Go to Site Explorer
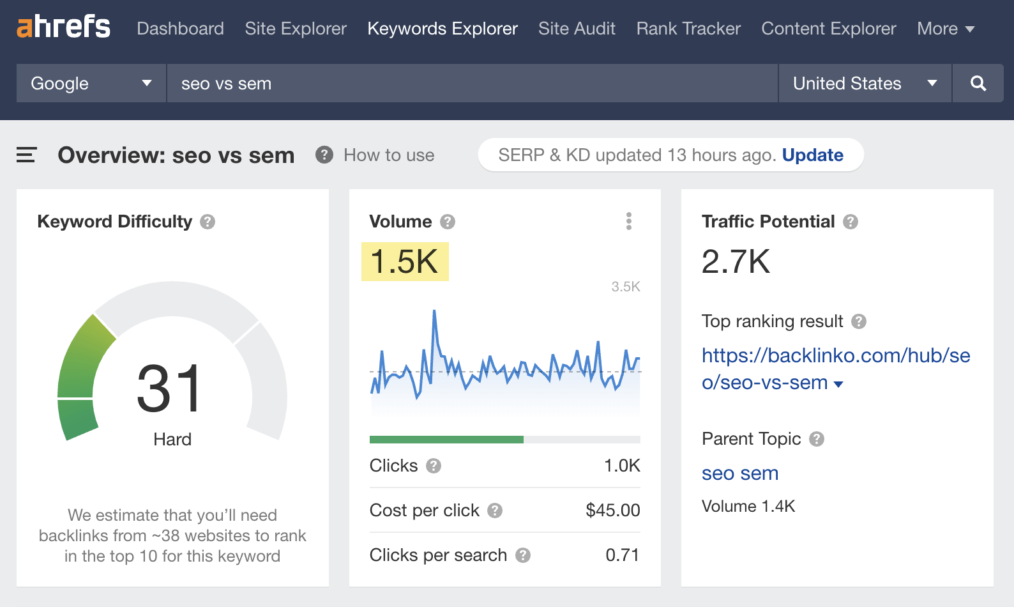Viewport: 1014px width, 607px height. pyautogui.click(x=296, y=29)
